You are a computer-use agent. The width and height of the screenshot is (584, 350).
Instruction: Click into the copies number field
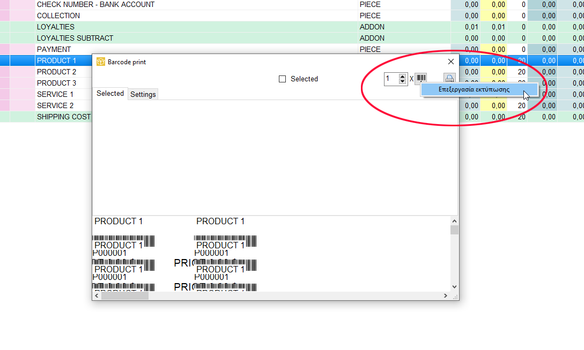(x=391, y=79)
